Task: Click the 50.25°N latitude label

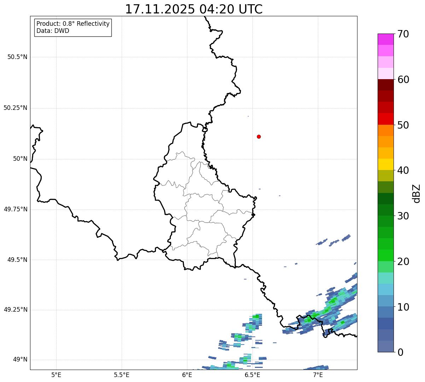Action: pyautogui.click(x=16, y=108)
